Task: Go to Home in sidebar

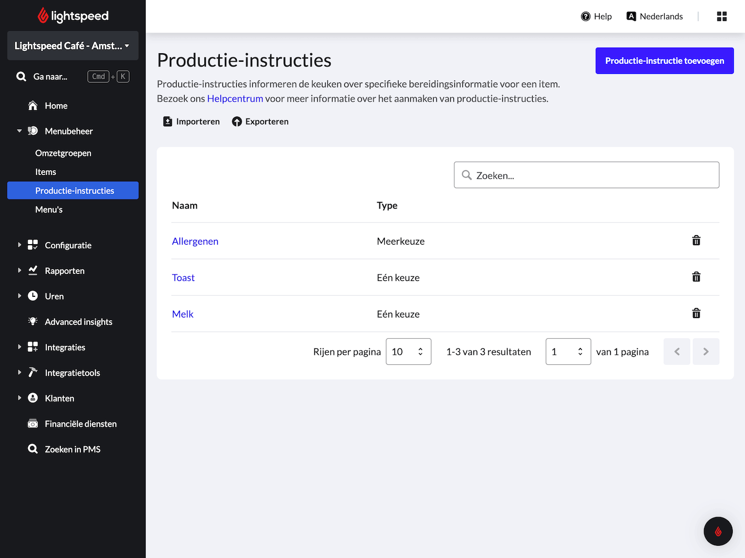Action: pyautogui.click(x=56, y=106)
